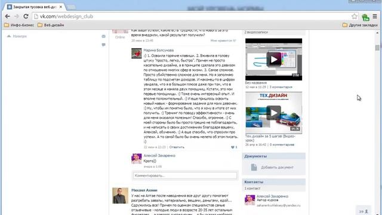Open Михаил Азиин's avatar

click(120, 195)
